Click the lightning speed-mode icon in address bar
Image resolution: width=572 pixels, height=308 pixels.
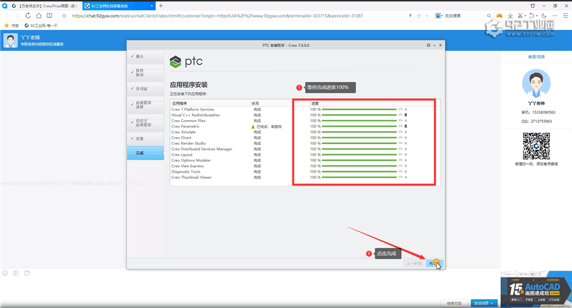(x=411, y=16)
